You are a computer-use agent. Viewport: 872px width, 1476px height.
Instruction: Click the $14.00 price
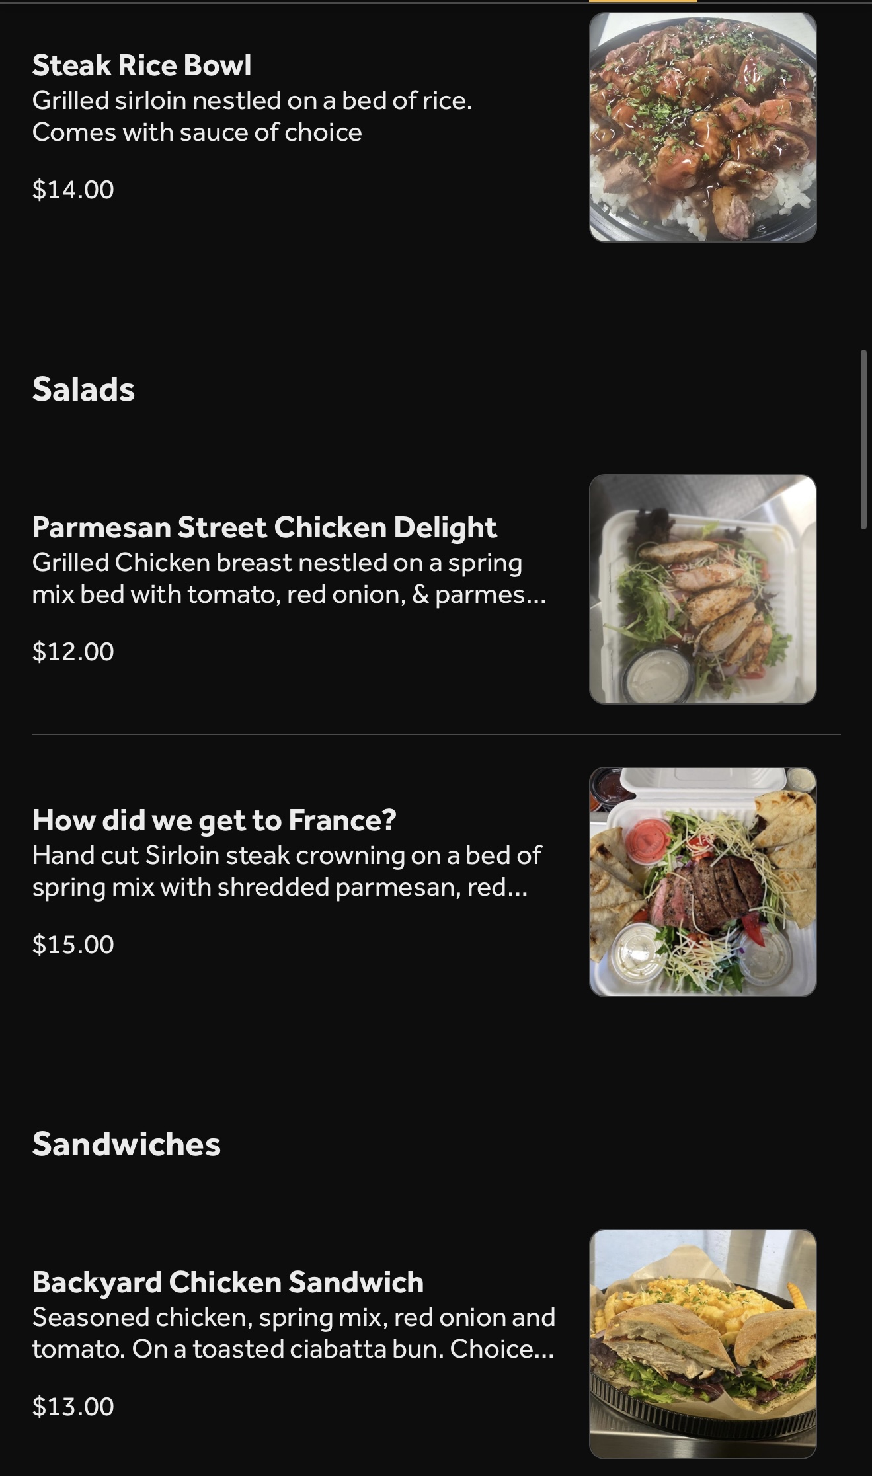click(x=73, y=190)
